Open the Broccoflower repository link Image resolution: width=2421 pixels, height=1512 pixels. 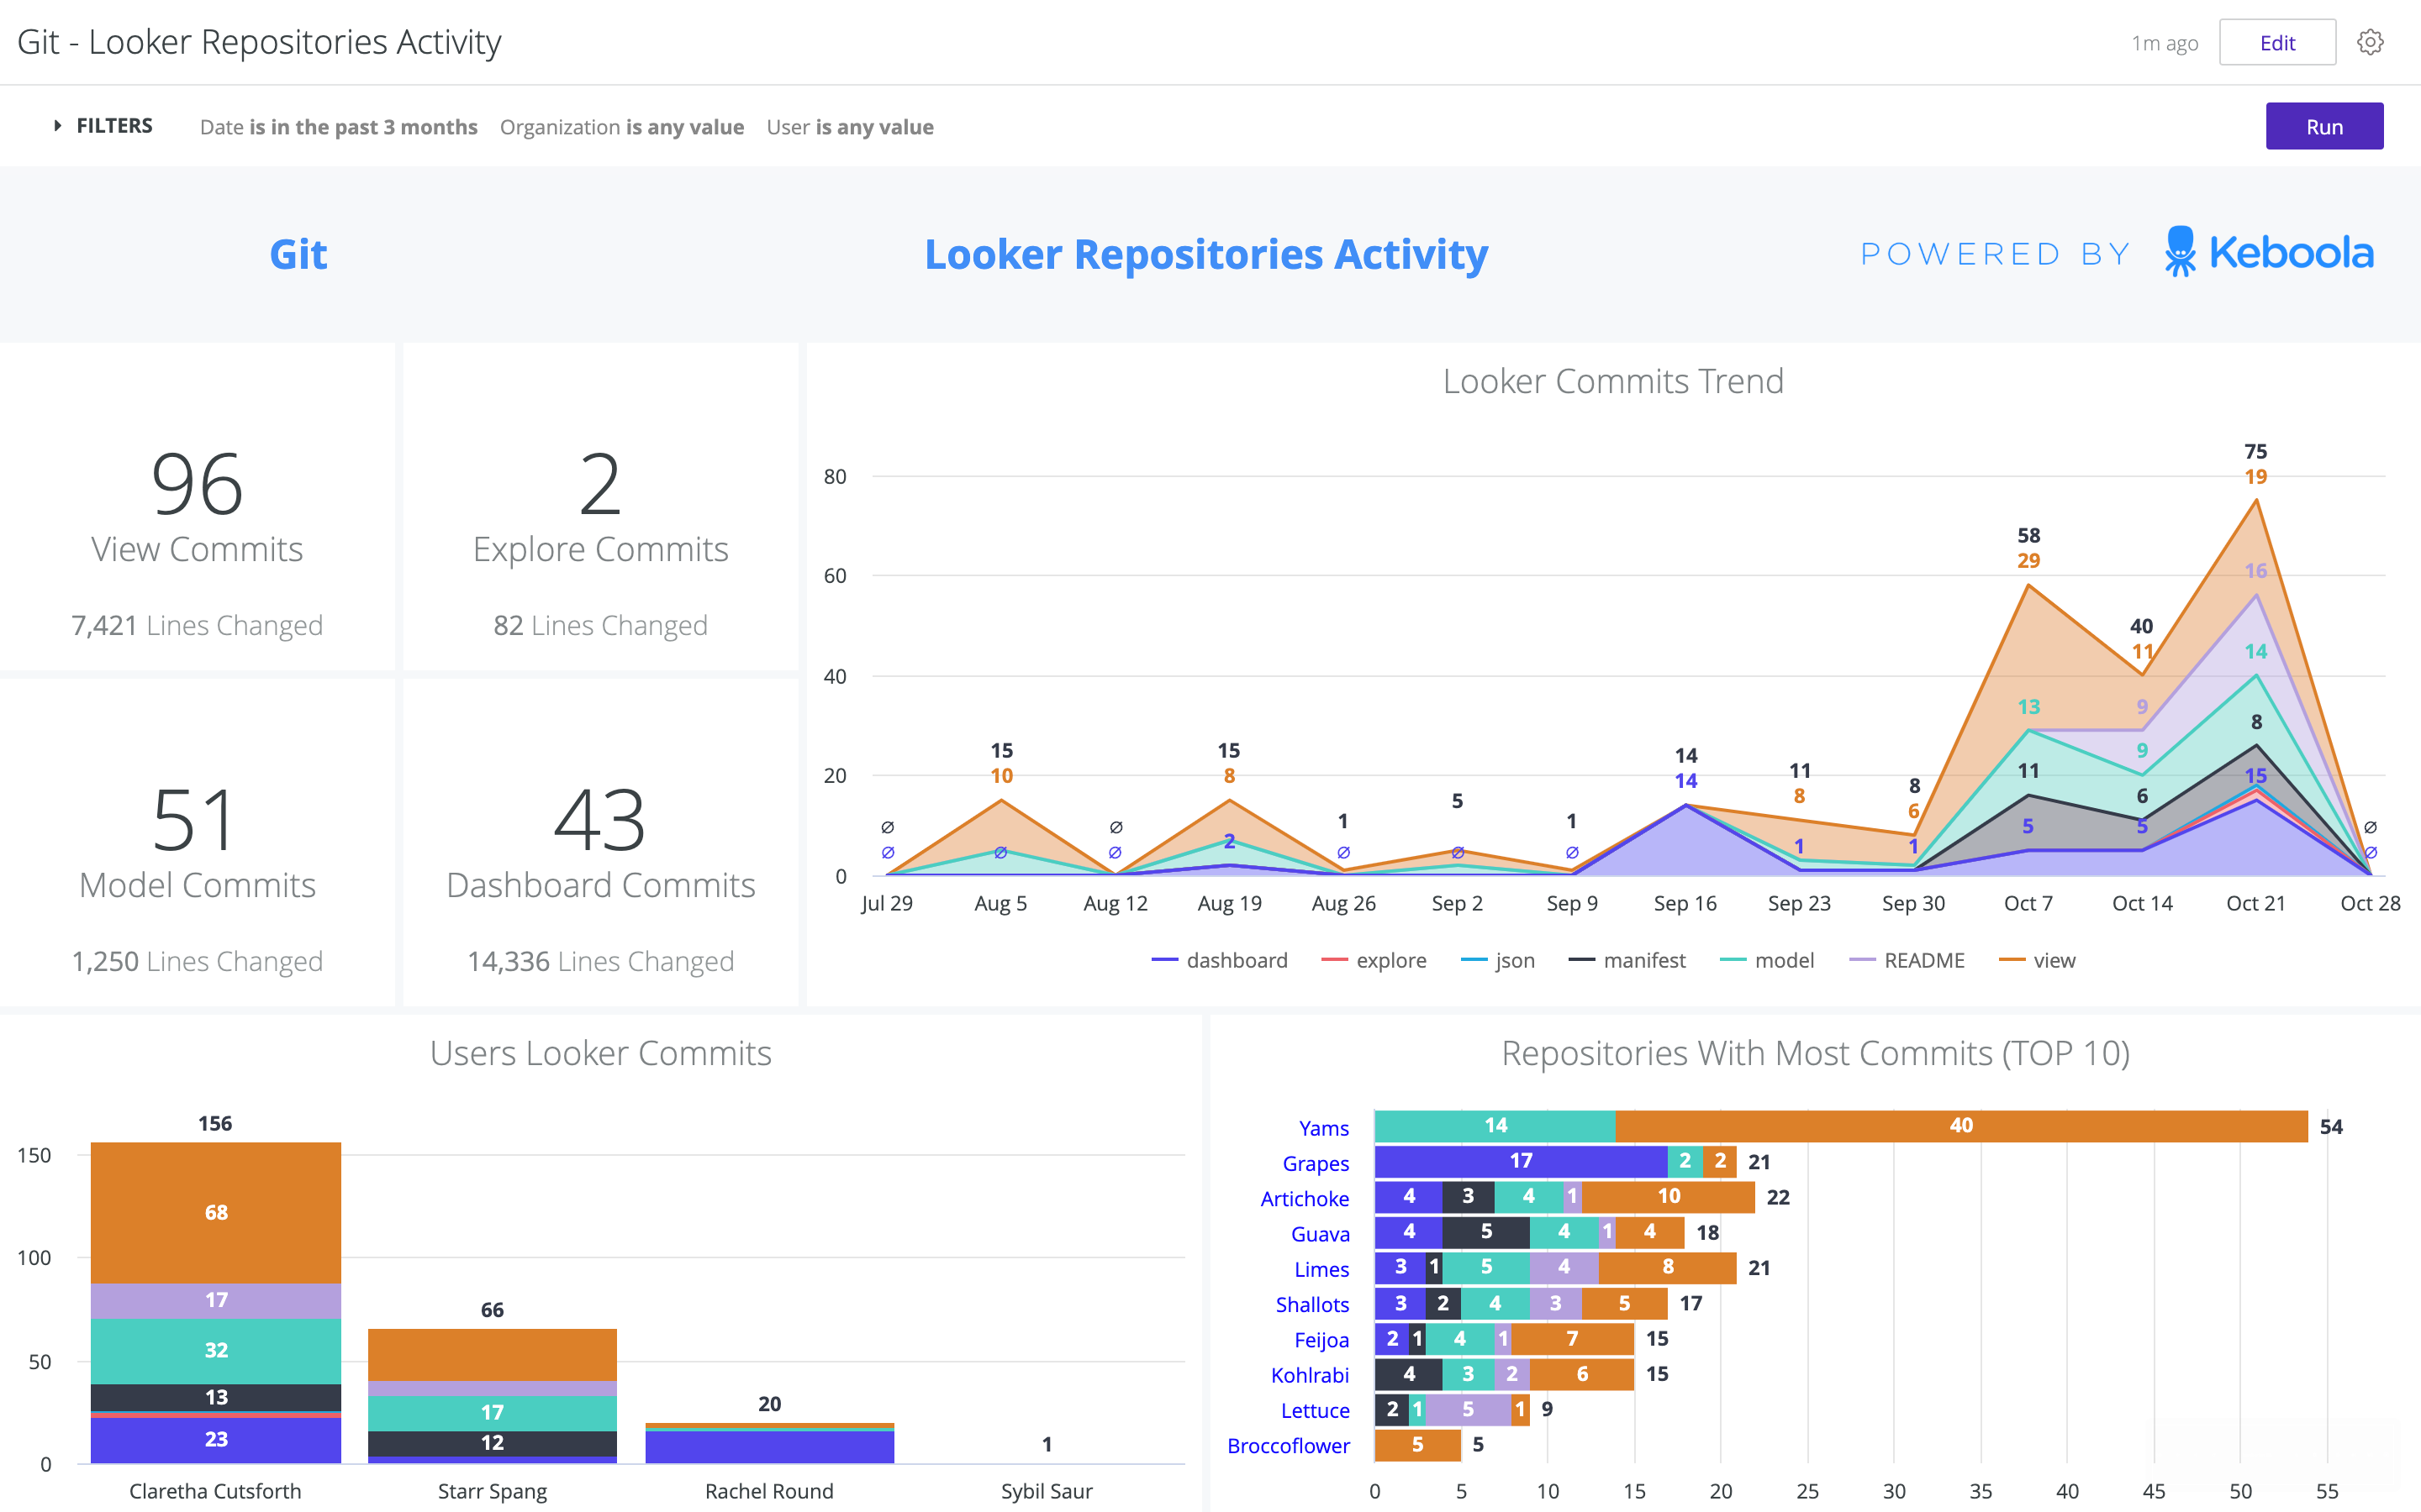tap(1289, 1446)
